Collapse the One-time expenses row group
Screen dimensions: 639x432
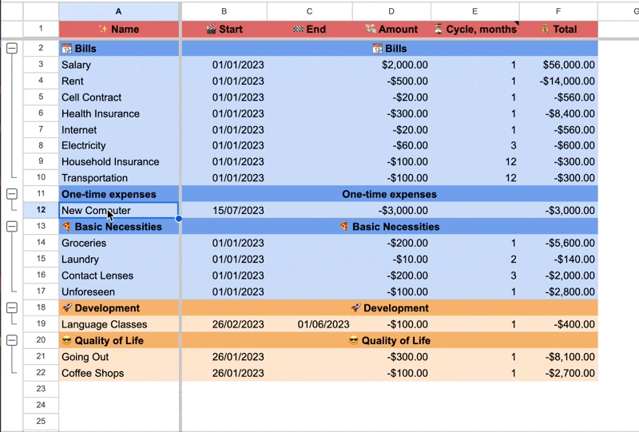12,194
